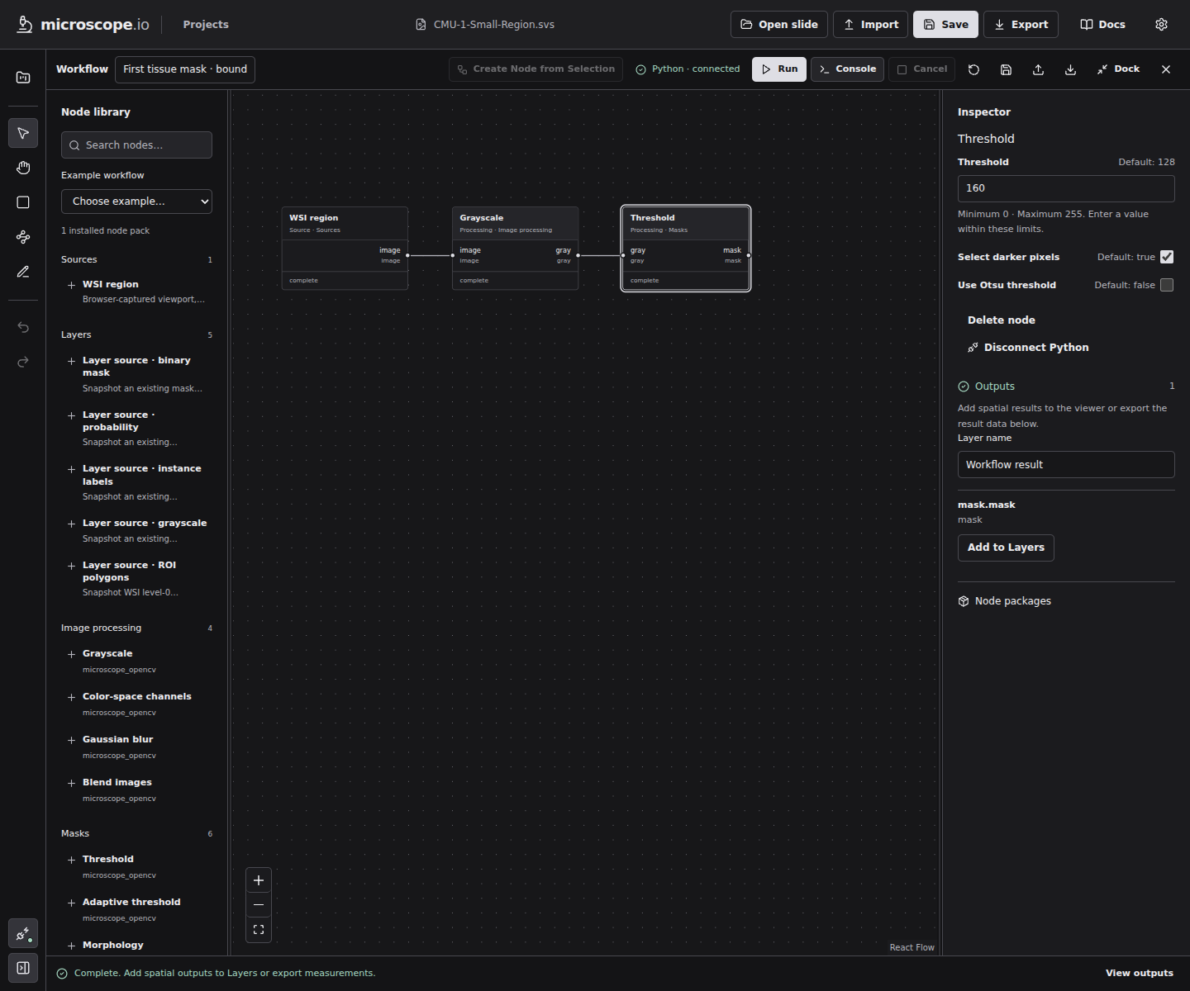The width and height of the screenshot is (1190, 991).
Task: Click Add to Layers button
Action: click(1006, 548)
